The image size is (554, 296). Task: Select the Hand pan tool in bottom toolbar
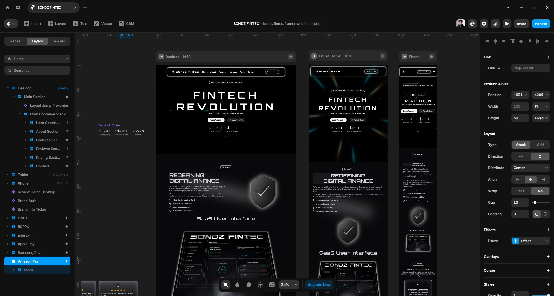pyautogui.click(x=237, y=285)
